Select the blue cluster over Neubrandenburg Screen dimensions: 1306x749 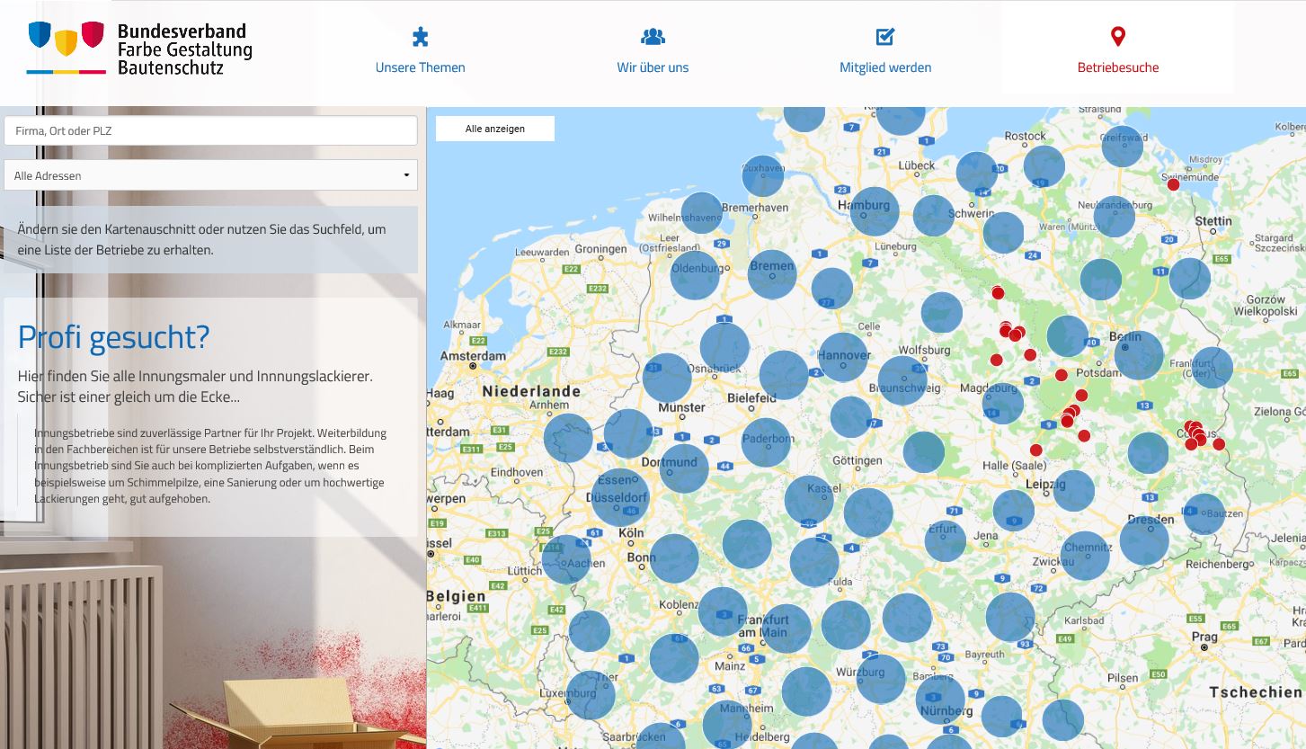pos(1115,217)
